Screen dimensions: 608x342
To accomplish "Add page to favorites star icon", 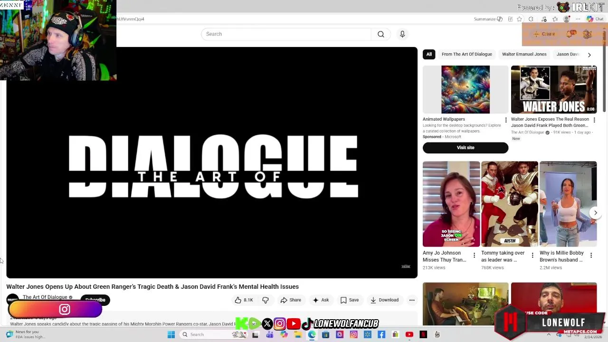I will pos(519,19).
